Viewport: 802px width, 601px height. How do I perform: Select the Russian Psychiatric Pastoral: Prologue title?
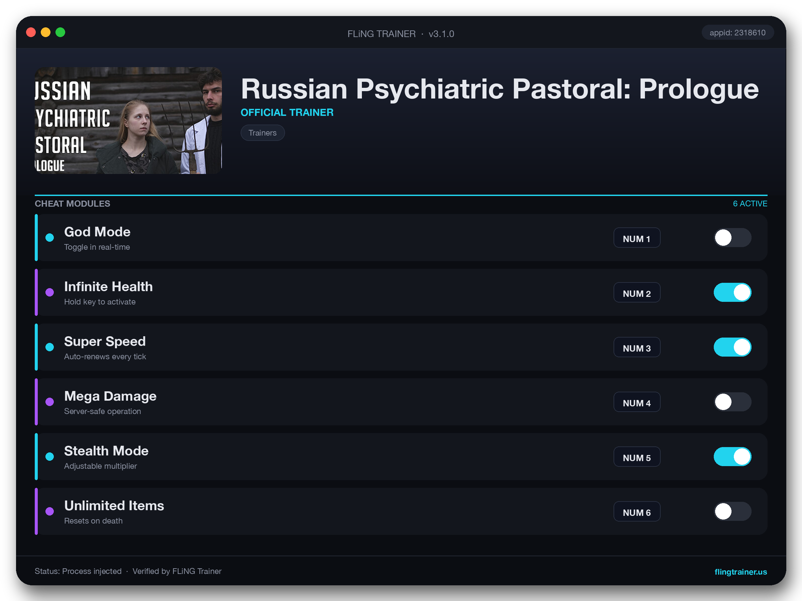pos(500,89)
